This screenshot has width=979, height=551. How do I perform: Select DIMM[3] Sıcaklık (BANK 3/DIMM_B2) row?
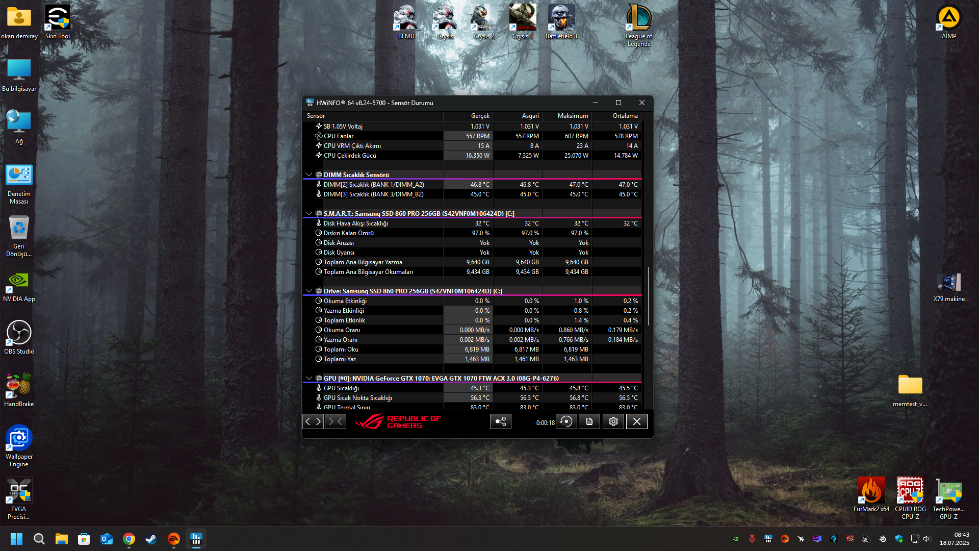pos(472,194)
